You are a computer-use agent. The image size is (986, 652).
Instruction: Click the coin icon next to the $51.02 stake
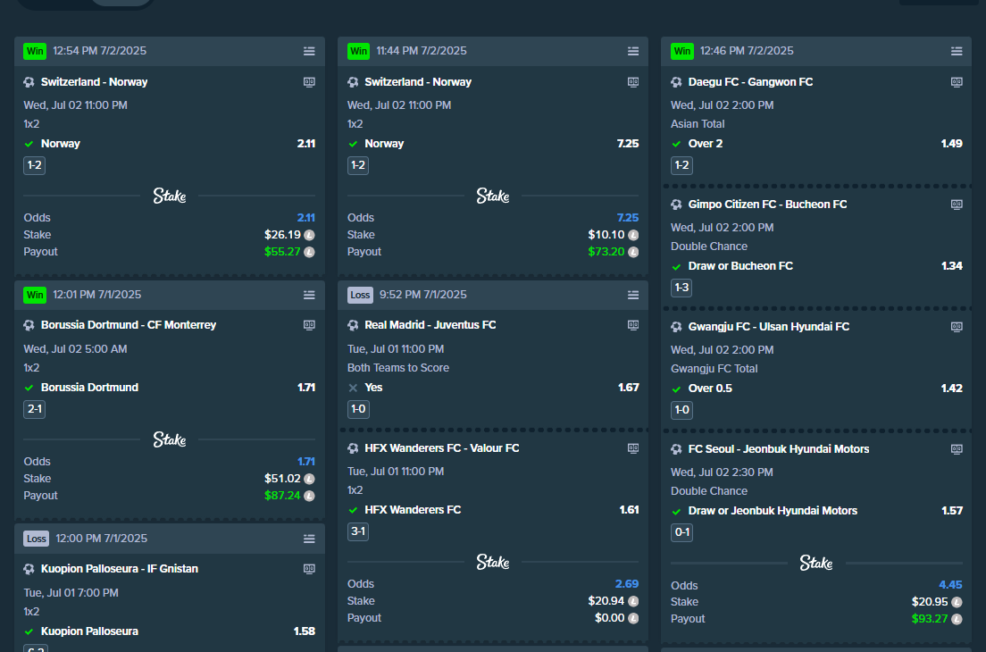pos(309,479)
